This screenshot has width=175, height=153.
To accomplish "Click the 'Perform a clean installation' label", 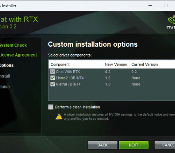I will 78,107.
